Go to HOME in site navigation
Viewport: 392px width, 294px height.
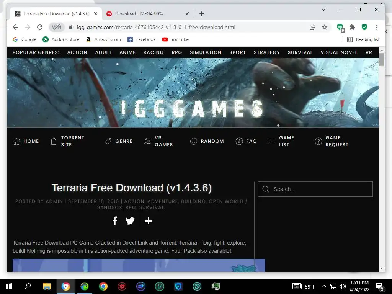(26, 141)
